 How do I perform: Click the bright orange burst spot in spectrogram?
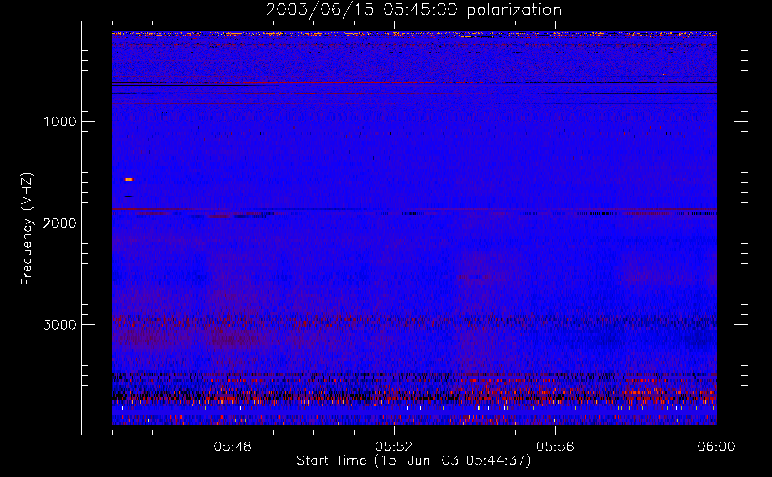[x=128, y=179]
